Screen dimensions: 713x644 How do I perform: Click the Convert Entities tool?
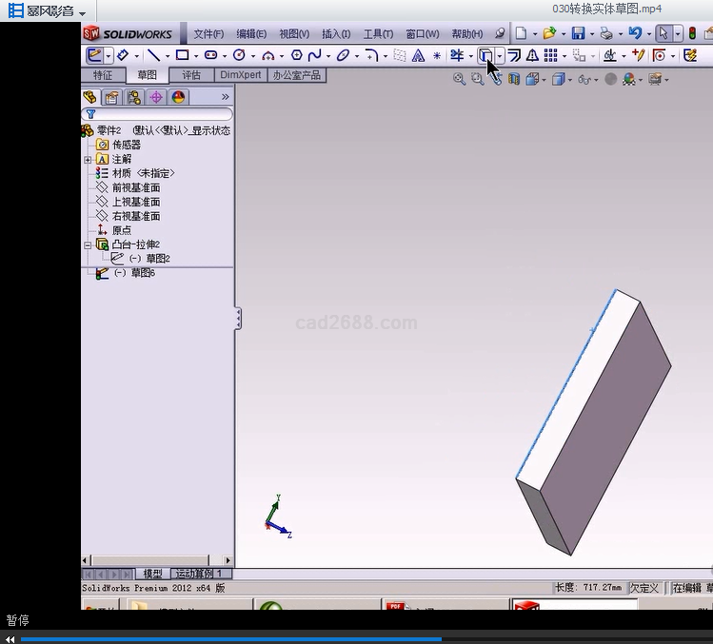coord(485,56)
